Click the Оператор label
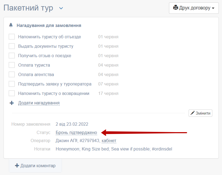This screenshot has height=175, width=222. tap(40, 140)
